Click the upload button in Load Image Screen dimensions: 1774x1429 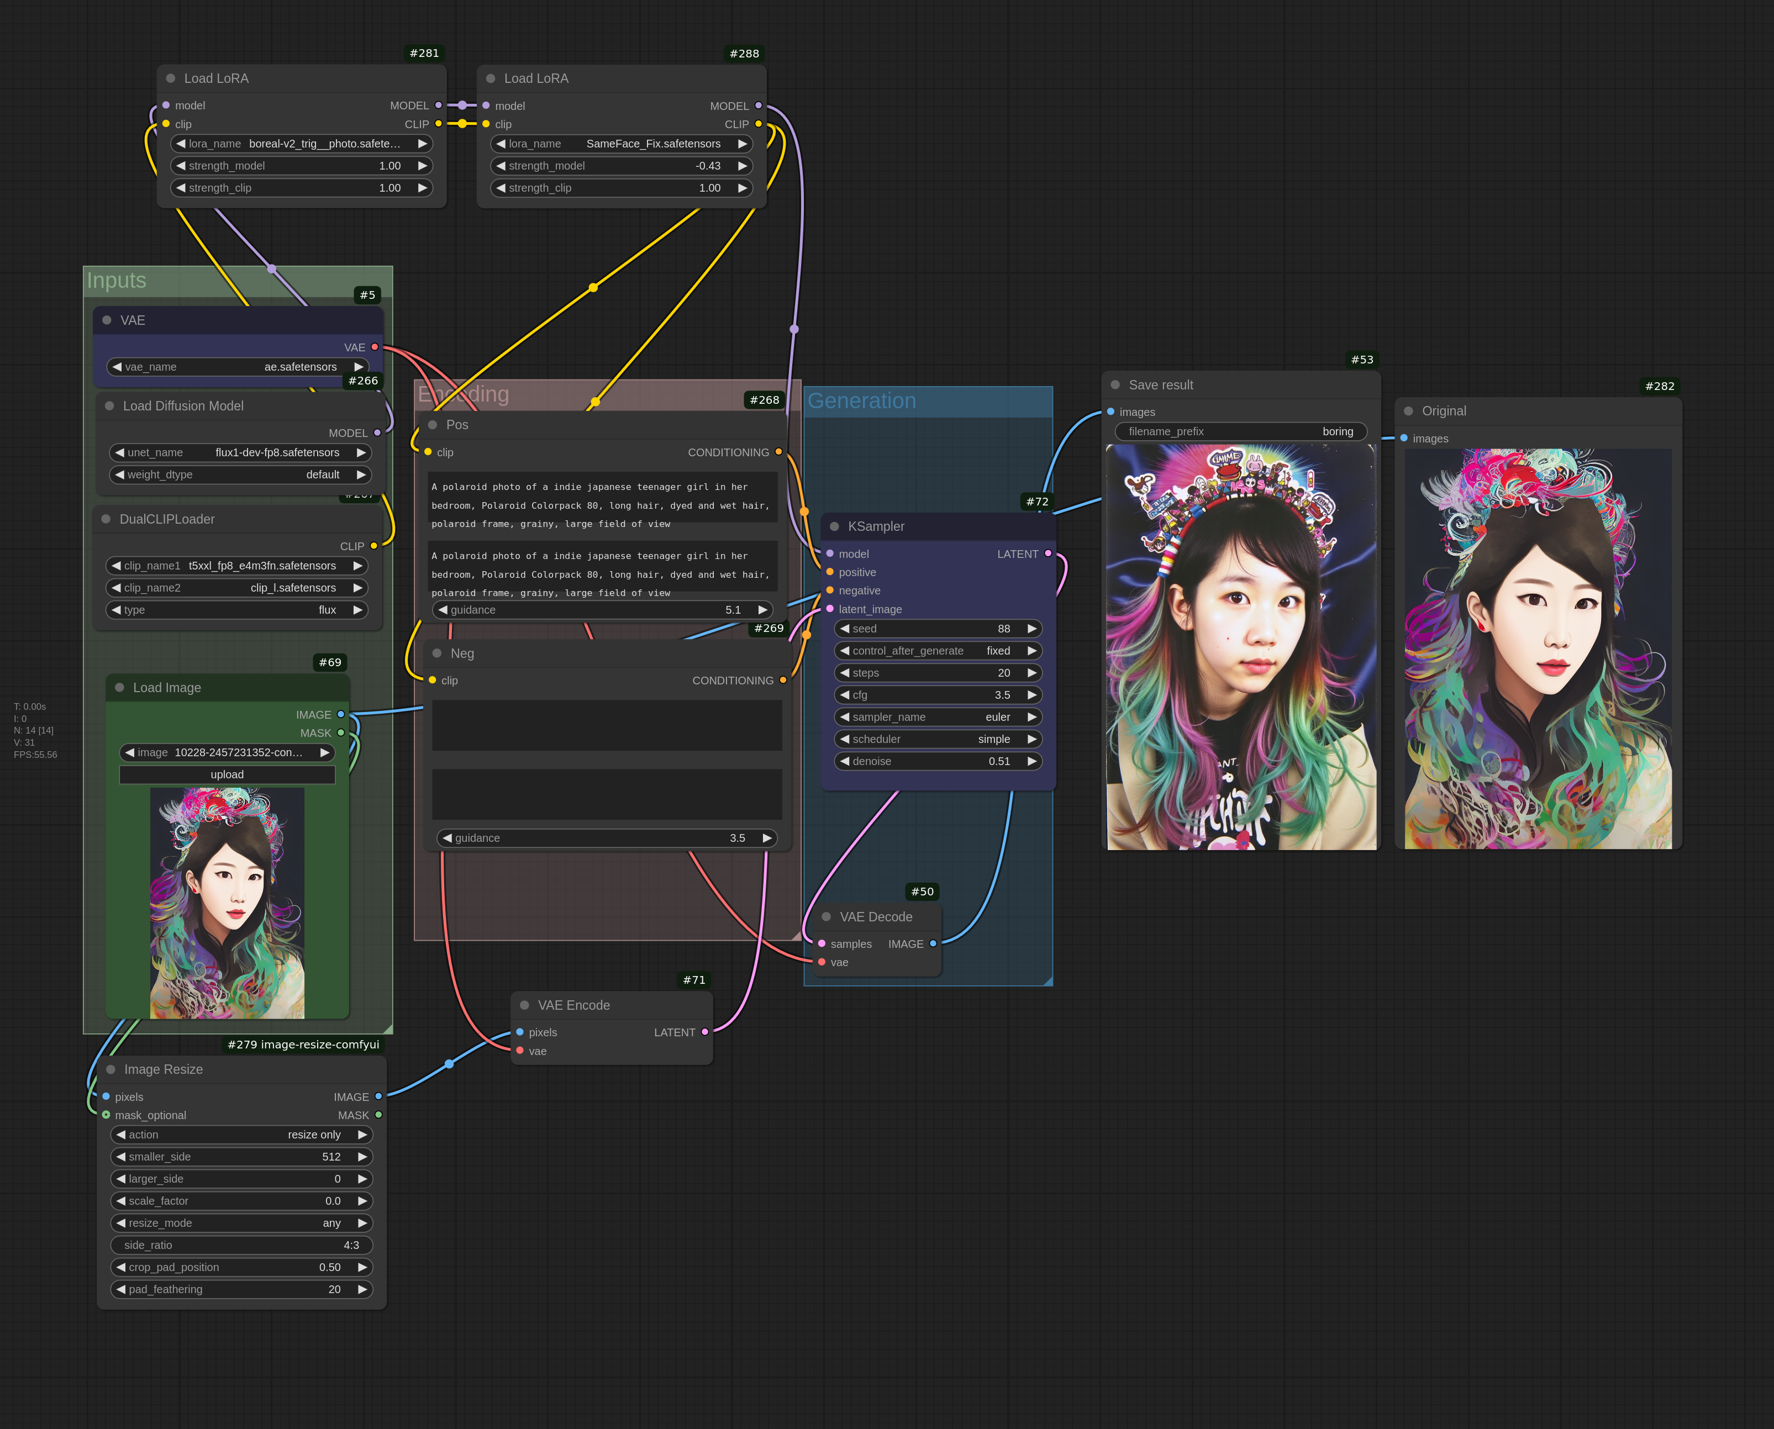tap(227, 774)
